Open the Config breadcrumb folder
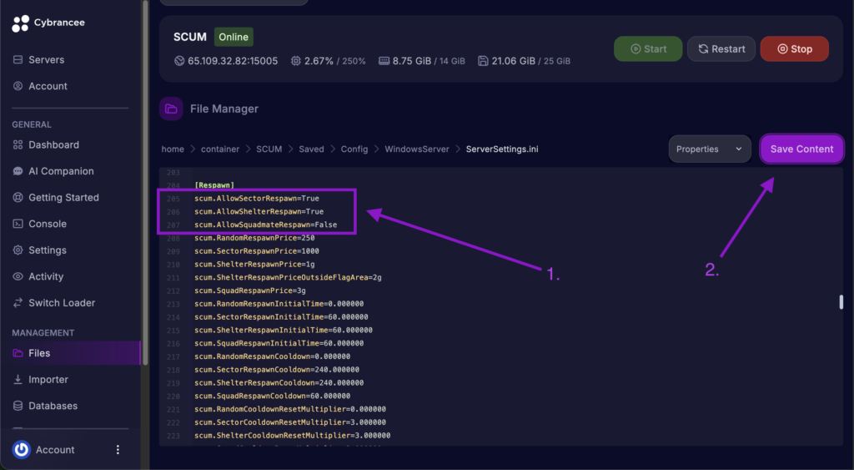The height and width of the screenshot is (470, 854). [x=354, y=149]
